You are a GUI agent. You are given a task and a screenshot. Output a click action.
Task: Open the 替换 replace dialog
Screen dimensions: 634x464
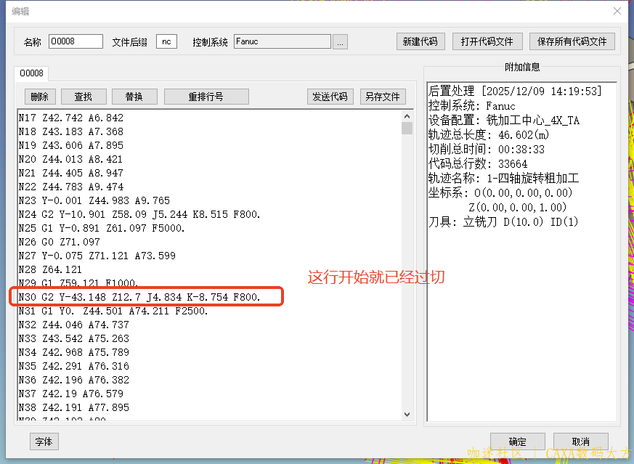tap(134, 96)
